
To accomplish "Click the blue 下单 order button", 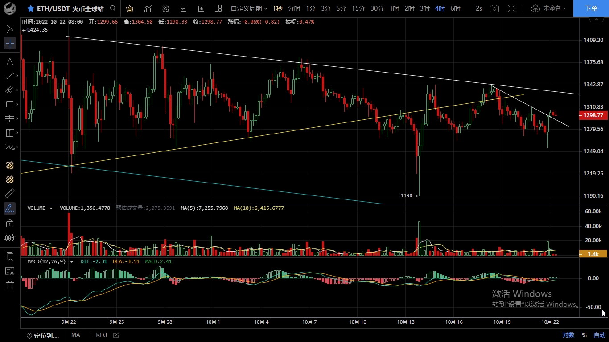I will point(591,8).
